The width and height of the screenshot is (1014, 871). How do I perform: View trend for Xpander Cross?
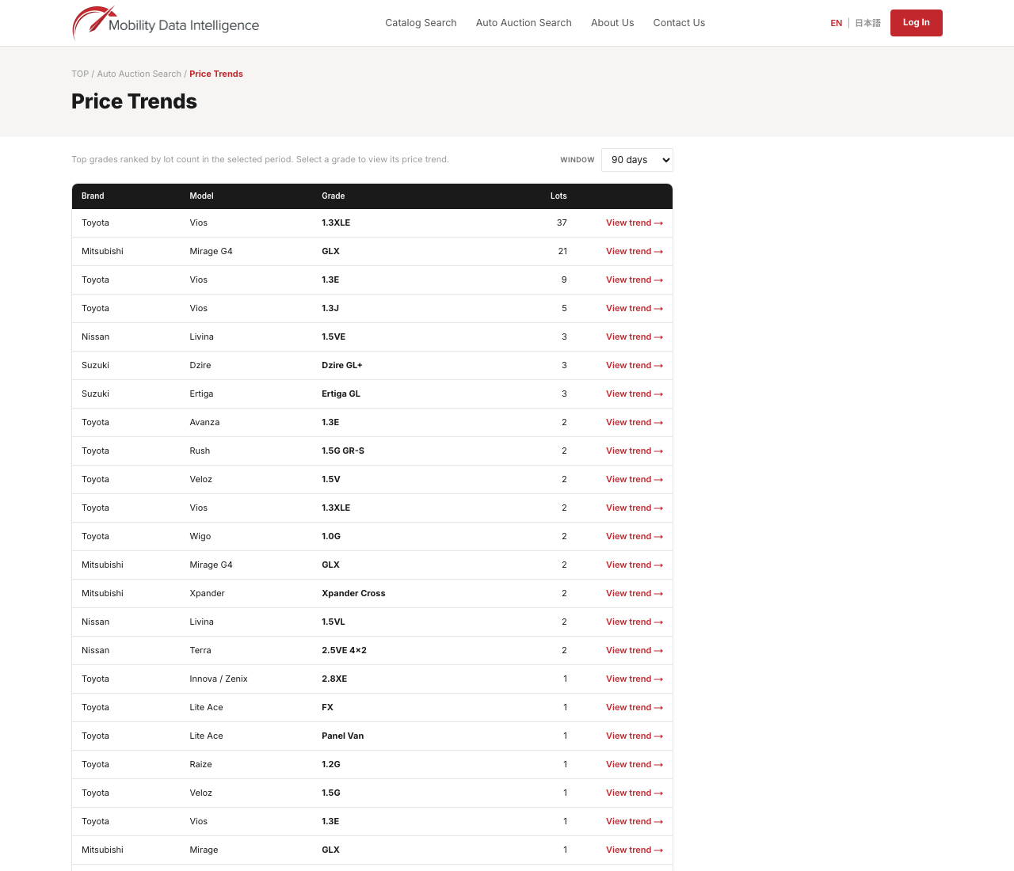[x=635, y=594]
